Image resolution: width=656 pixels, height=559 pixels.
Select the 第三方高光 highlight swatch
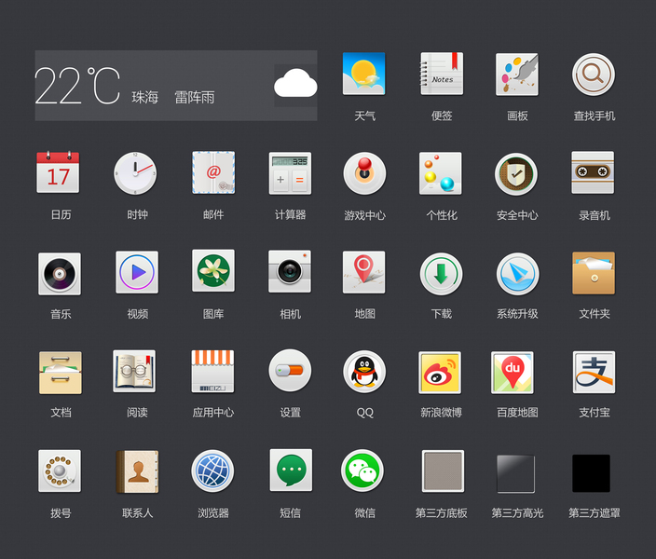(x=516, y=473)
